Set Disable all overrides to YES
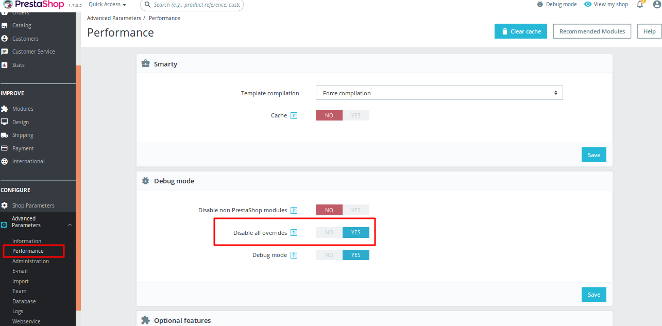 356,233
